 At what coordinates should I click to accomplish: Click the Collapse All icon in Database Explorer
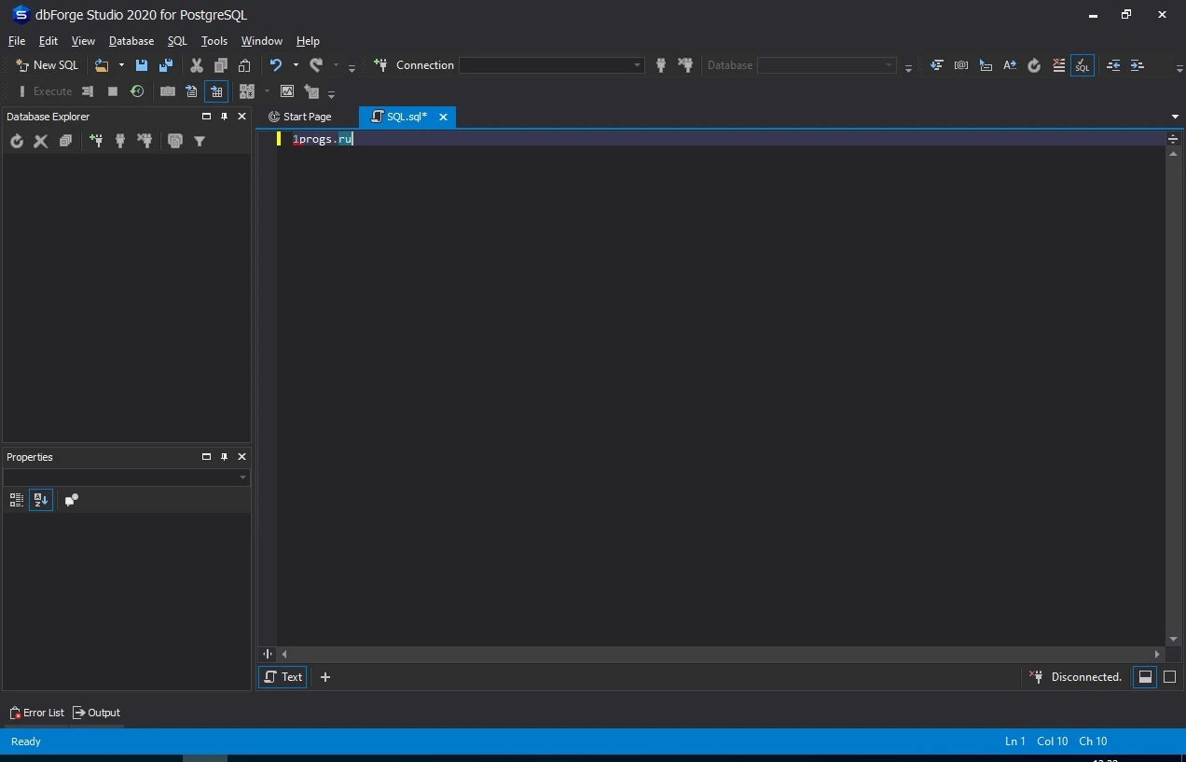click(x=65, y=141)
